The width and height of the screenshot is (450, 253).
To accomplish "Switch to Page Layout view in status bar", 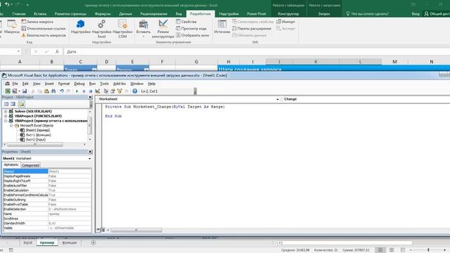I will coord(392,250).
